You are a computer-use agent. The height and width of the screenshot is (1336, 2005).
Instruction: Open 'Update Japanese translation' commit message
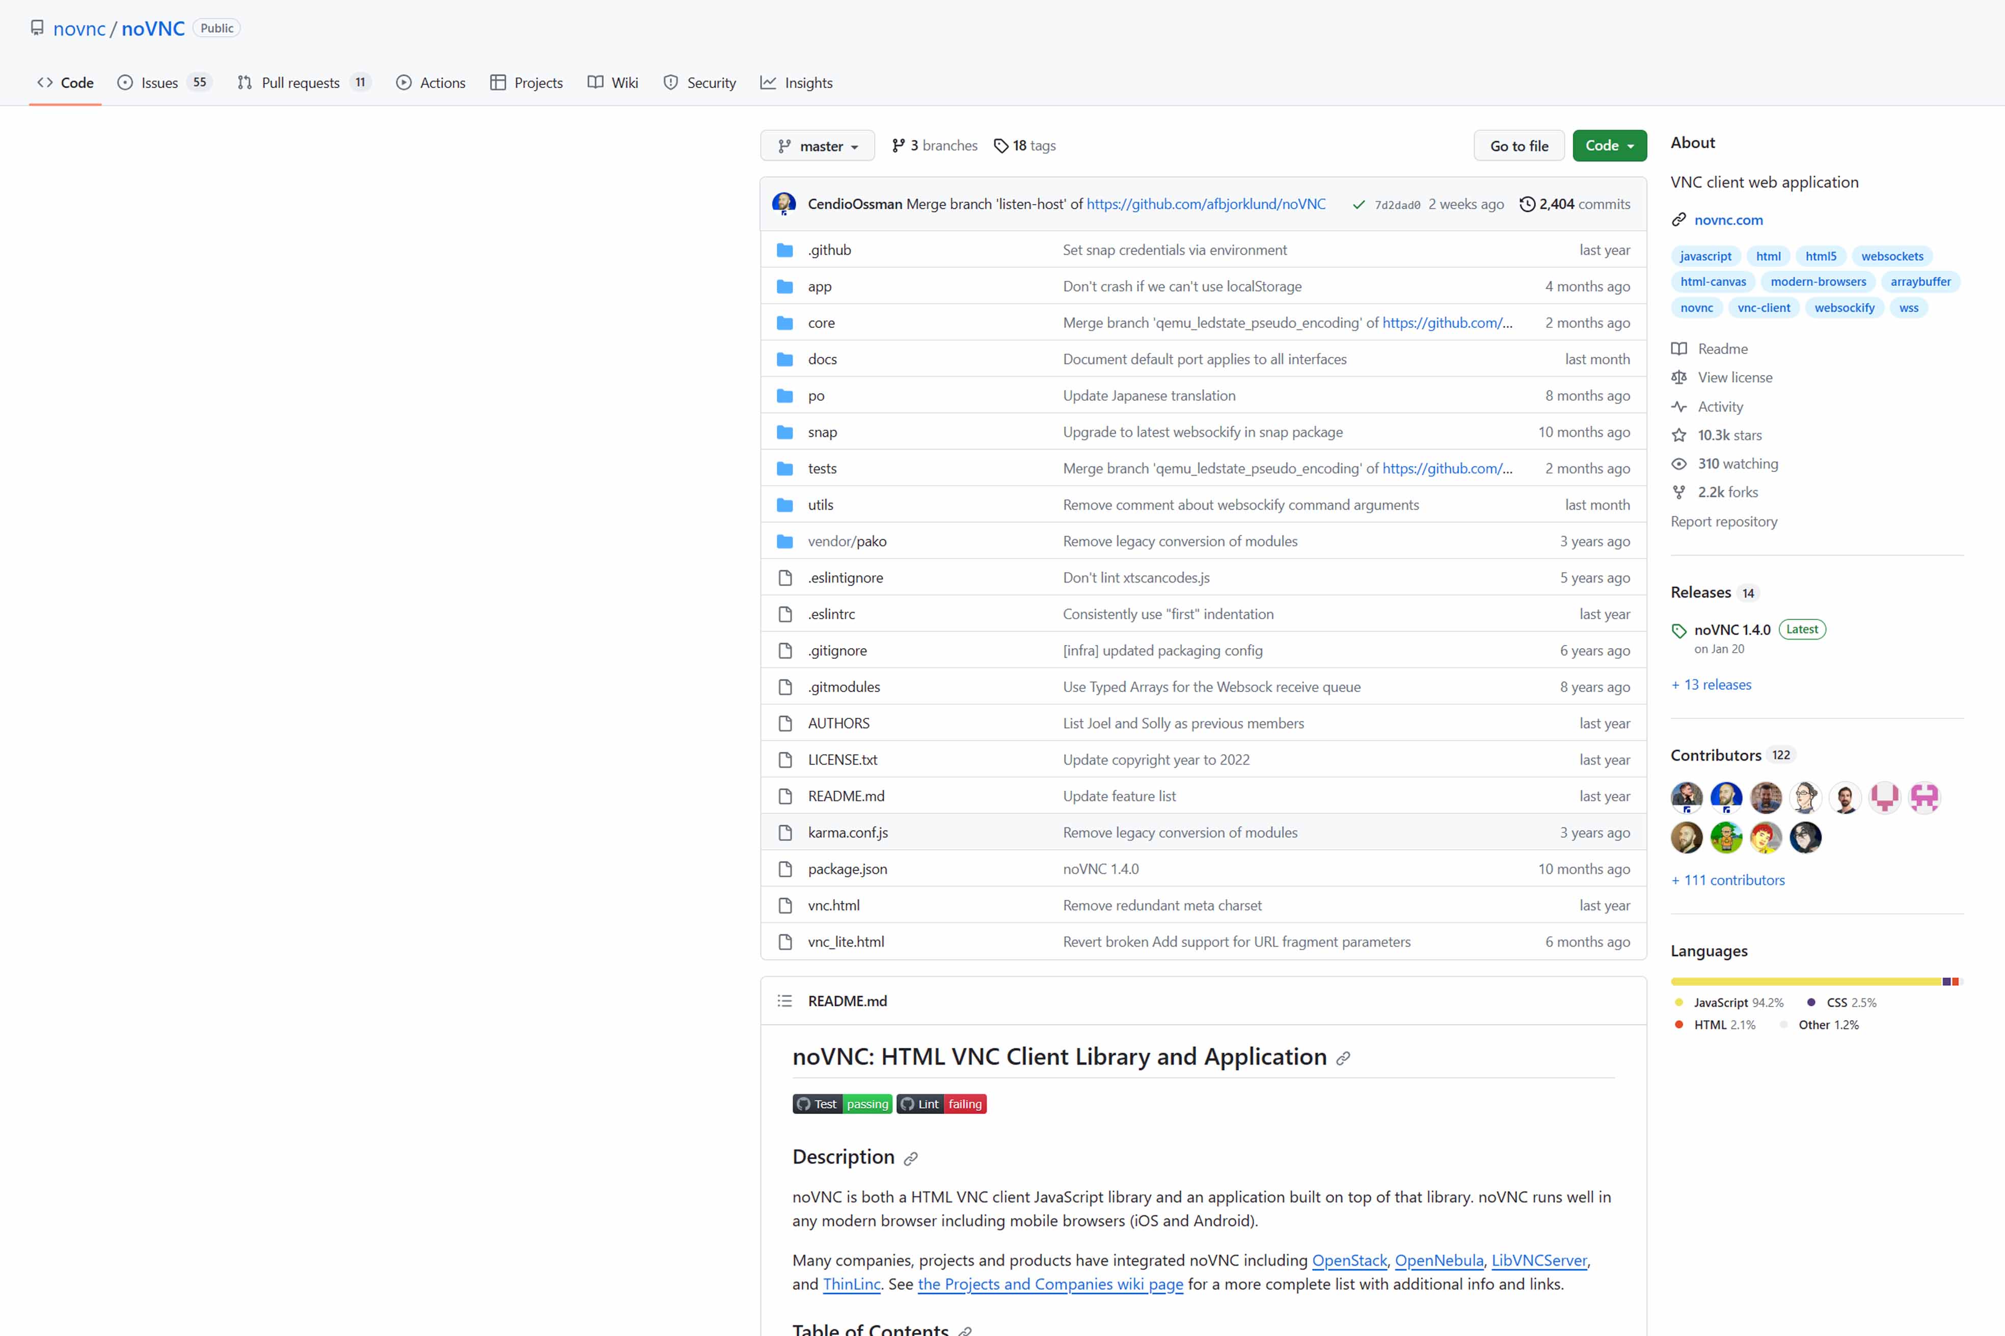(x=1148, y=395)
